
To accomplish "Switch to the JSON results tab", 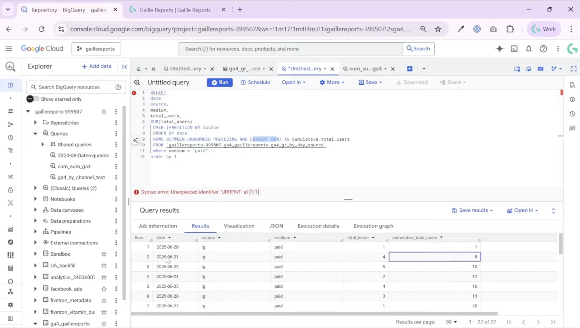I will pos(276,226).
